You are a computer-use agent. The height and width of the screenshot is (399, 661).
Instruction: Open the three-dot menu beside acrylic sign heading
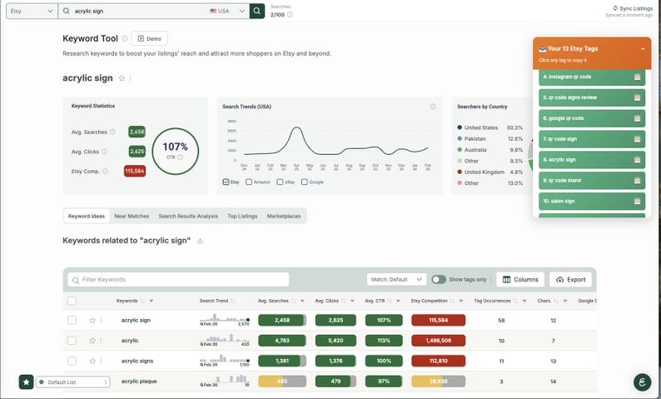coord(130,78)
